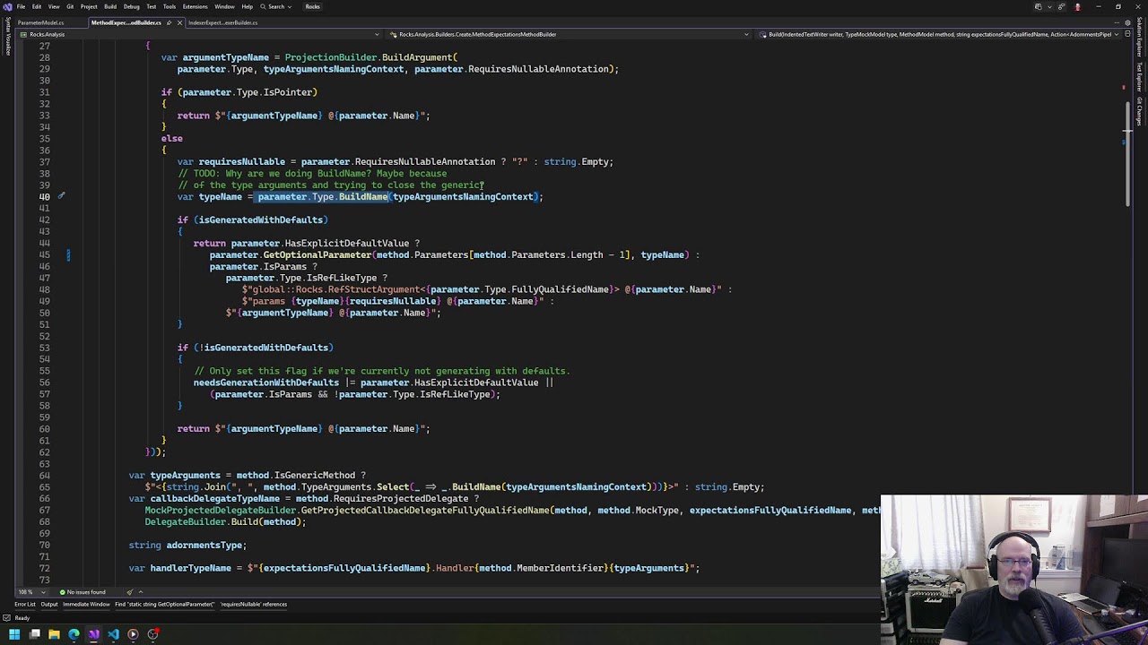Open the taskbar app with red badge
Image resolution: width=1148 pixels, height=645 pixels.
pos(152,634)
